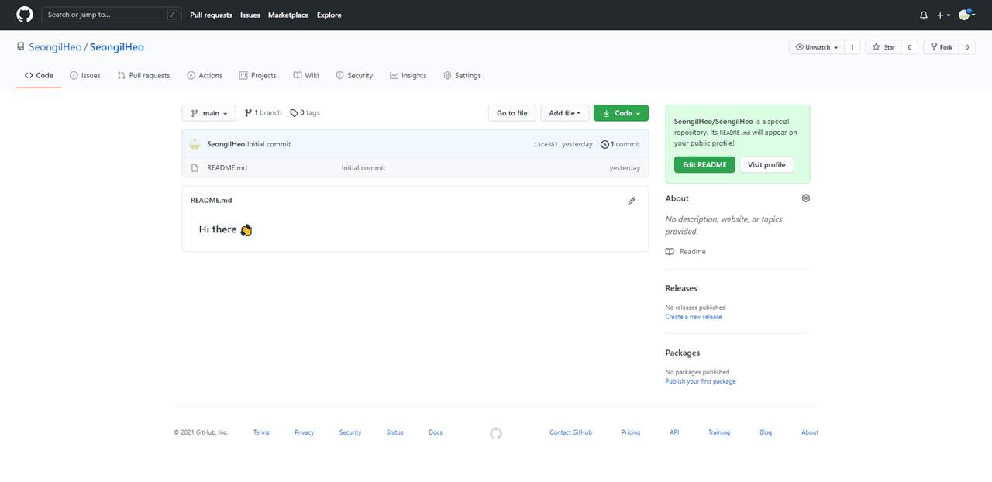This screenshot has width=992, height=482.
Task: Click Go to file button
Action: 512,113
